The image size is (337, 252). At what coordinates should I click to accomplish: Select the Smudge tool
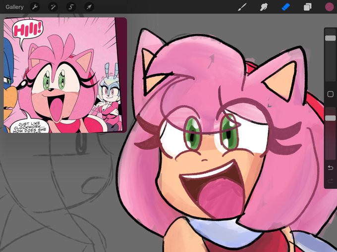coord(264,7)
